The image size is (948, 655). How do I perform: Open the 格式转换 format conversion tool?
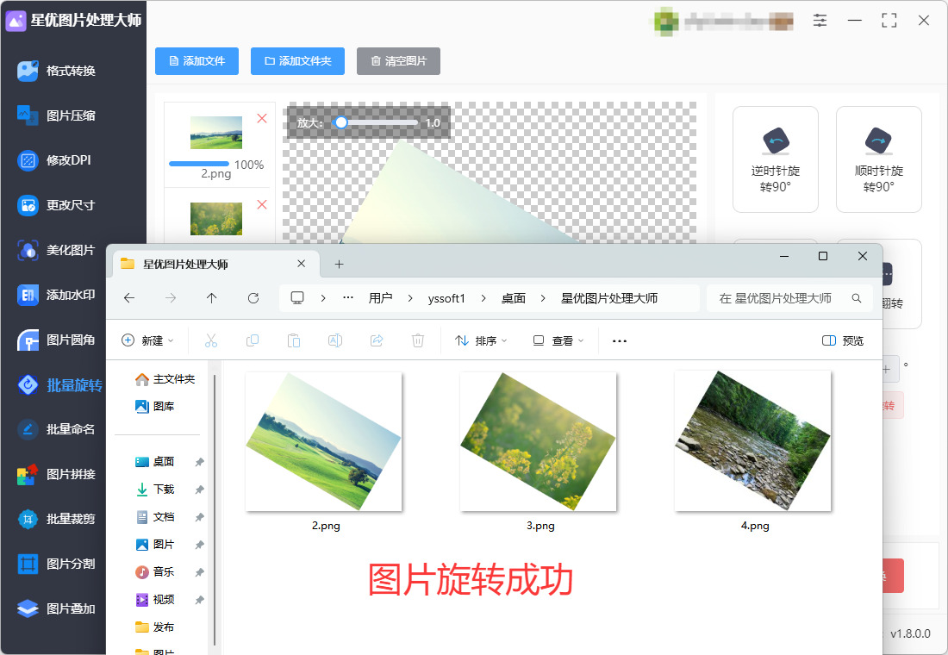coord(57,71)
